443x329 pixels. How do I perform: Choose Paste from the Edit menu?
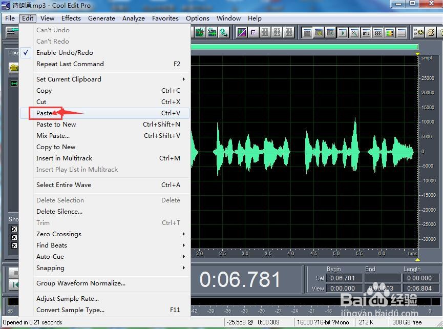[x=104, y=113]
